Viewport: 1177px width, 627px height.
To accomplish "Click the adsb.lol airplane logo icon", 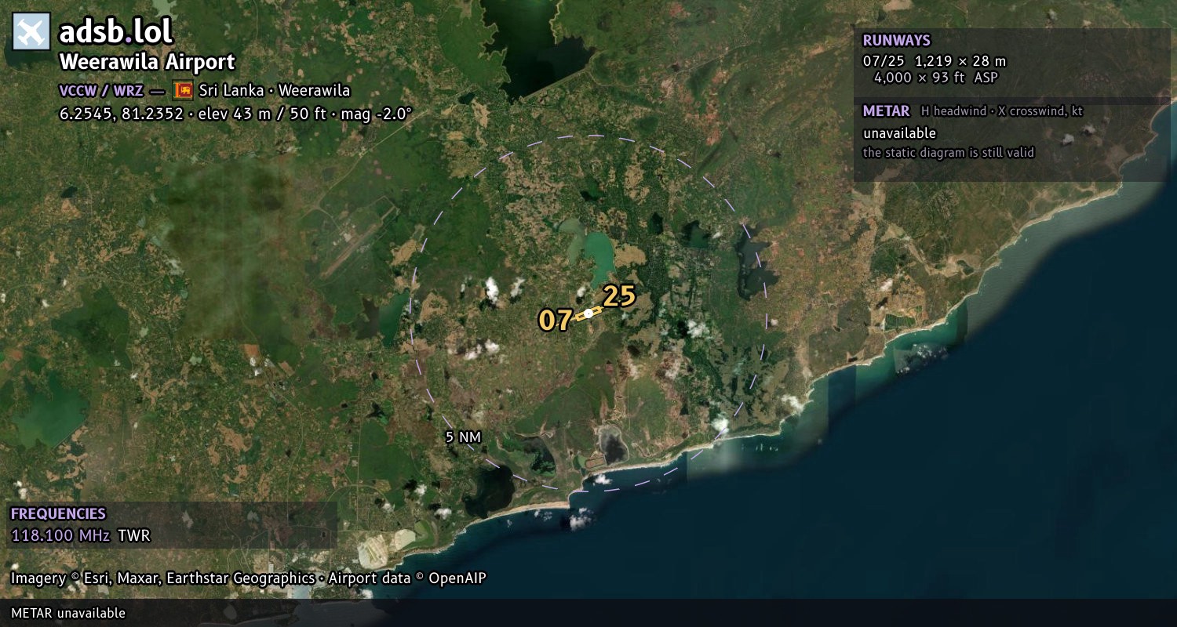I will click(x=31, y=31).
